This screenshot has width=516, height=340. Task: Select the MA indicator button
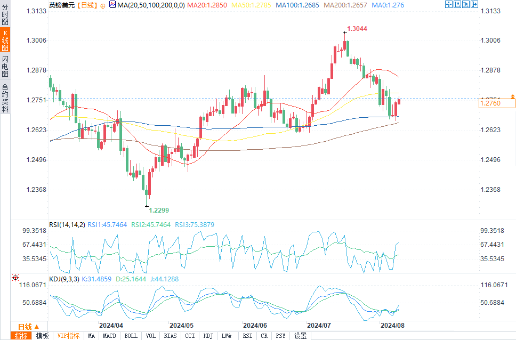(91, 336)
